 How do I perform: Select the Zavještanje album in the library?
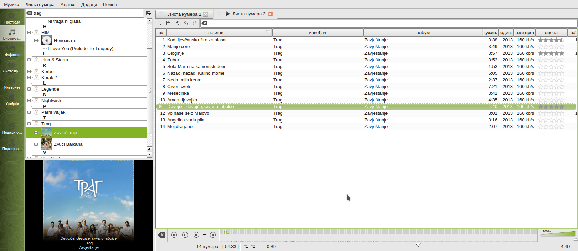[x=86, y=133]
